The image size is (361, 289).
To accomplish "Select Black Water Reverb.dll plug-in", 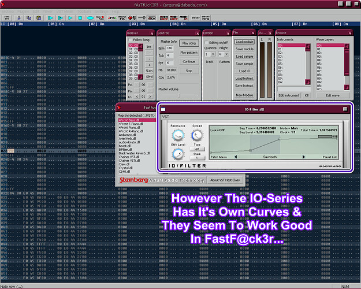I will coord(134,153).
